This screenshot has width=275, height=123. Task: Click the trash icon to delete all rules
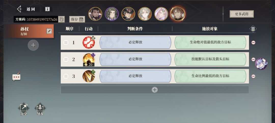[253, 29]
